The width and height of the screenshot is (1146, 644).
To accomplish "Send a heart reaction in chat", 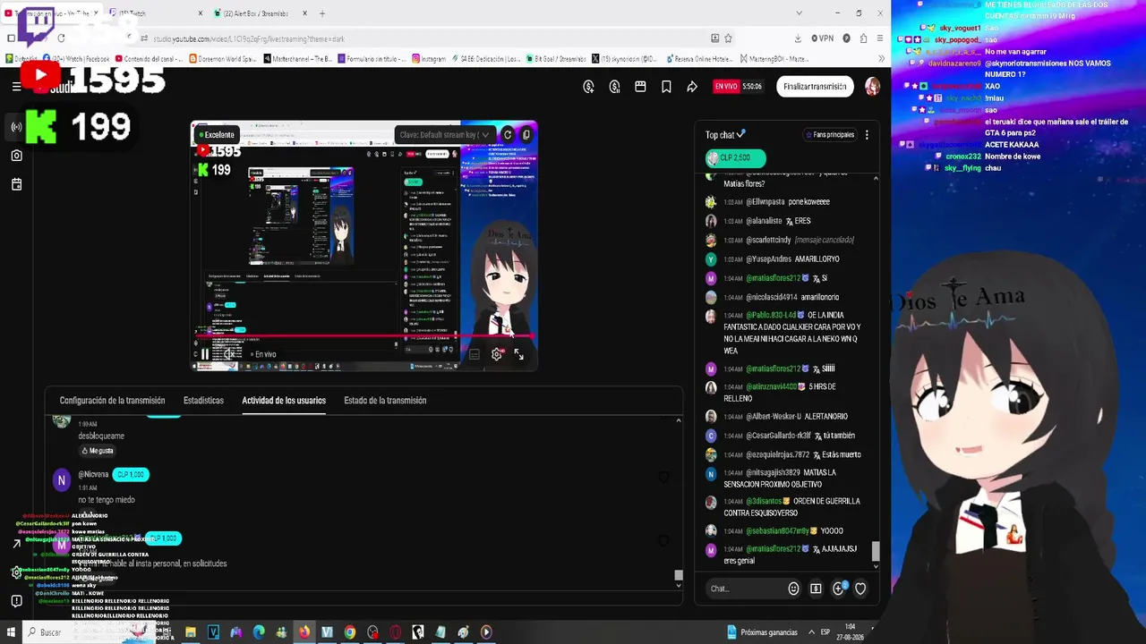I will [x=860, y=589].
